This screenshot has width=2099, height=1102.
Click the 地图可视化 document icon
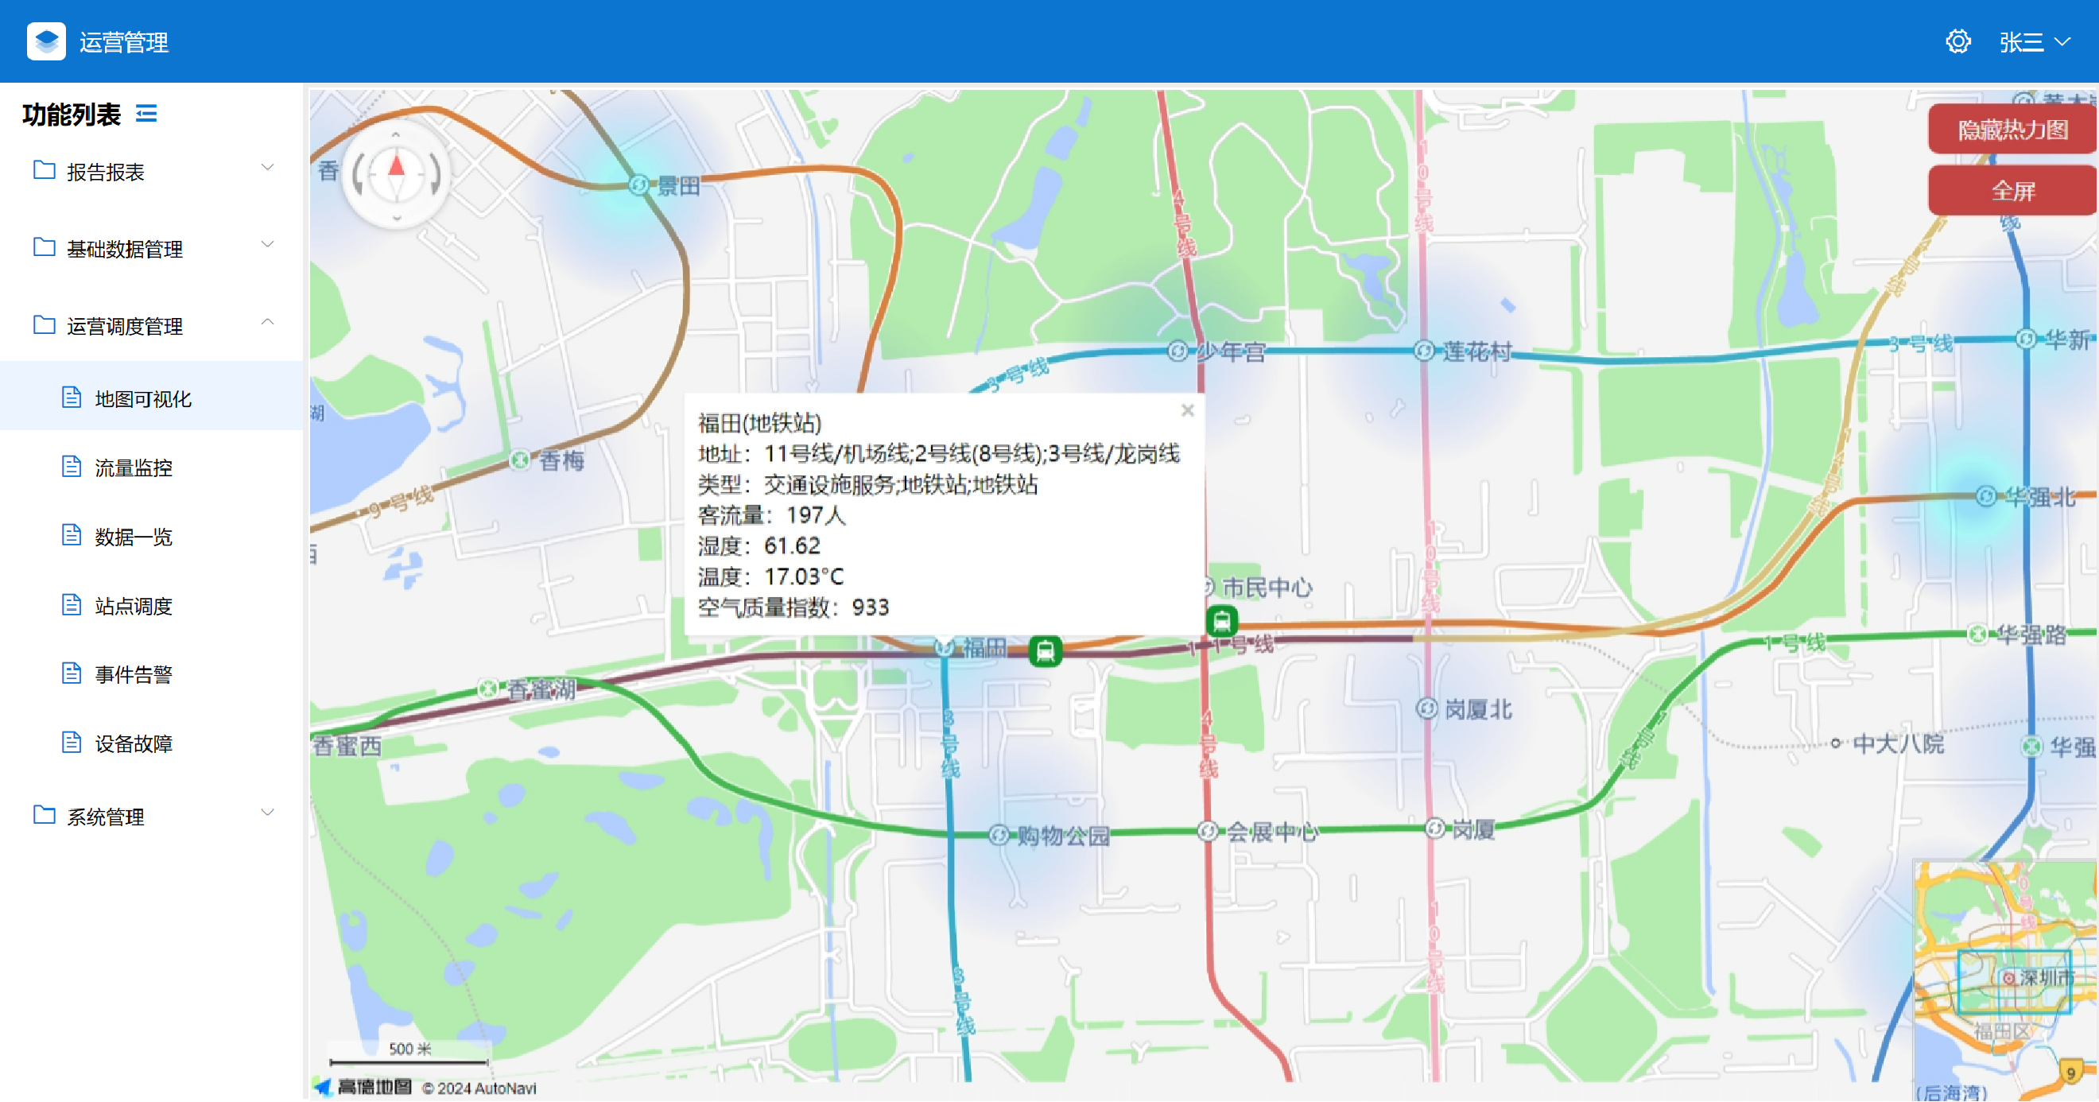[x=72, y=397]
